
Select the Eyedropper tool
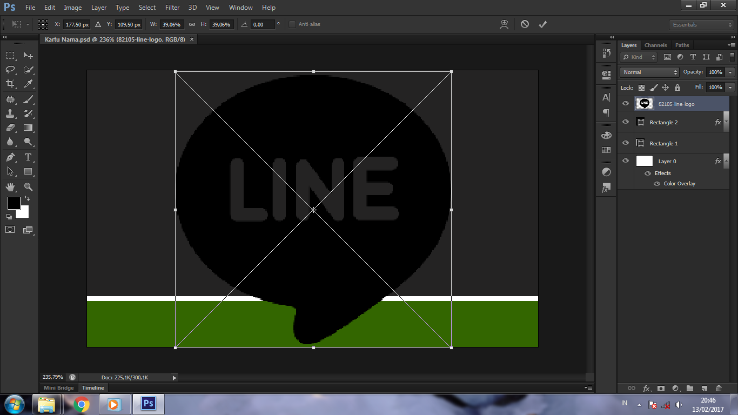(x=28, y=83)
